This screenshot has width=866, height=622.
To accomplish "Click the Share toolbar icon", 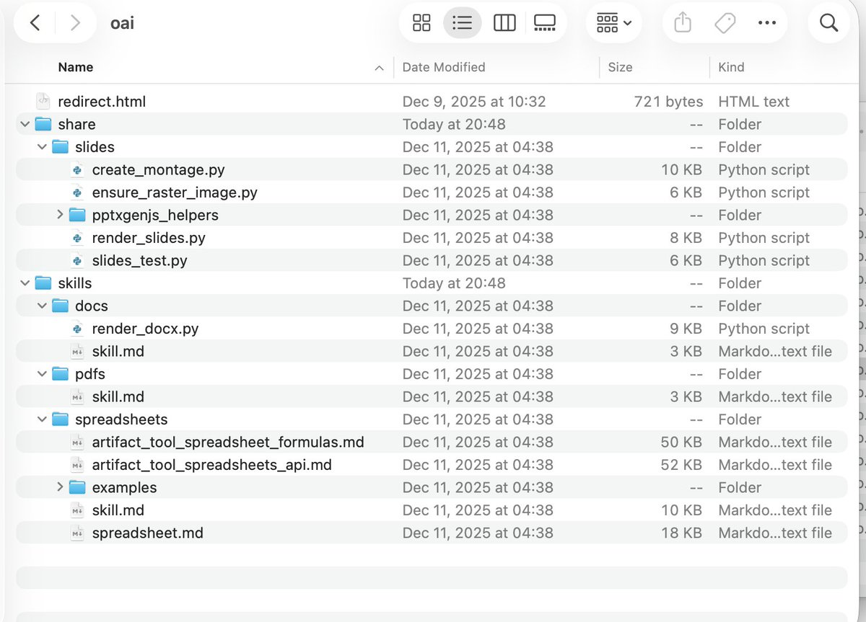I will (683, 23).
